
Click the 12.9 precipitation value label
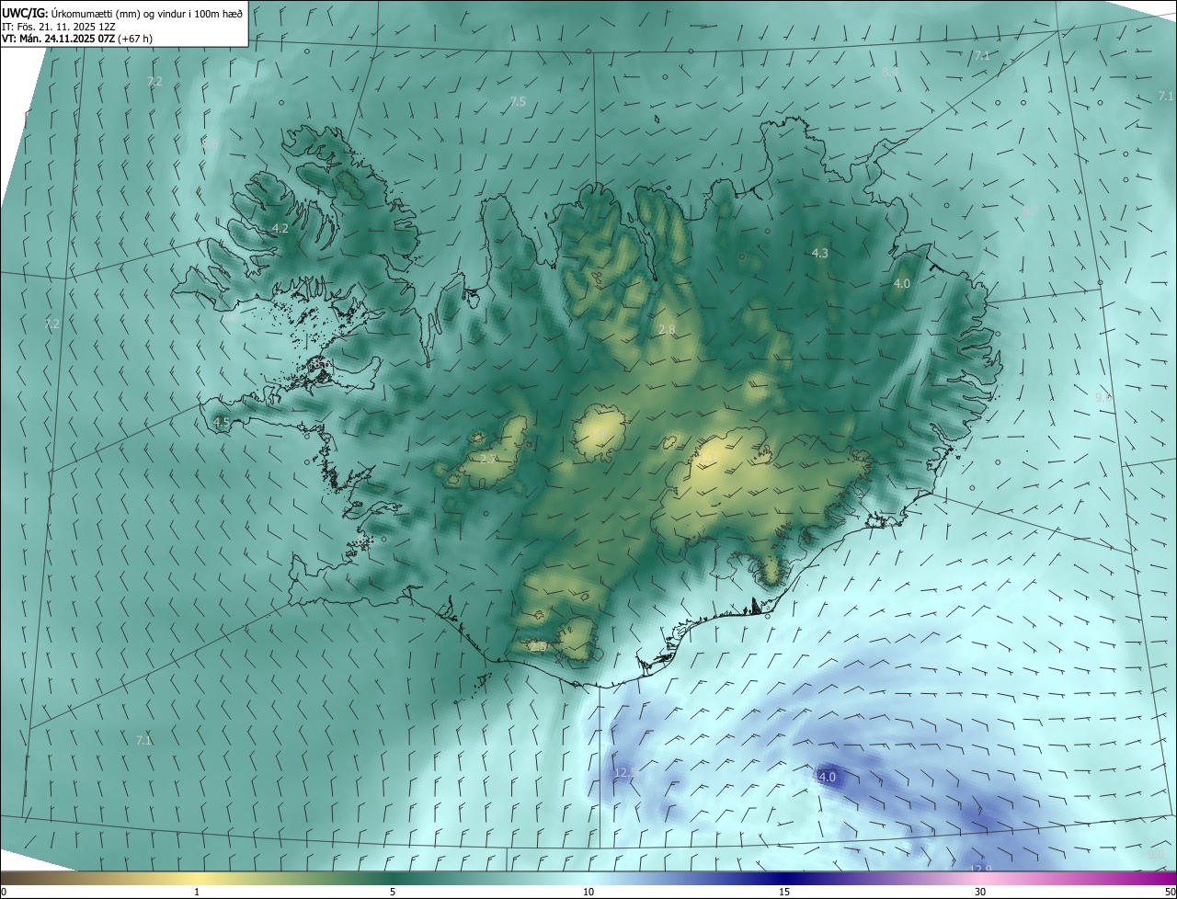(x=981, y=869)
